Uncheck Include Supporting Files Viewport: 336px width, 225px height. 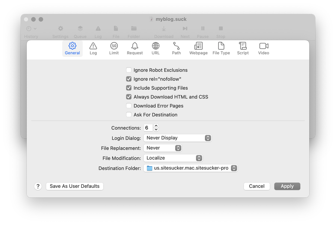pyautogui.click(x=129, y=88)
